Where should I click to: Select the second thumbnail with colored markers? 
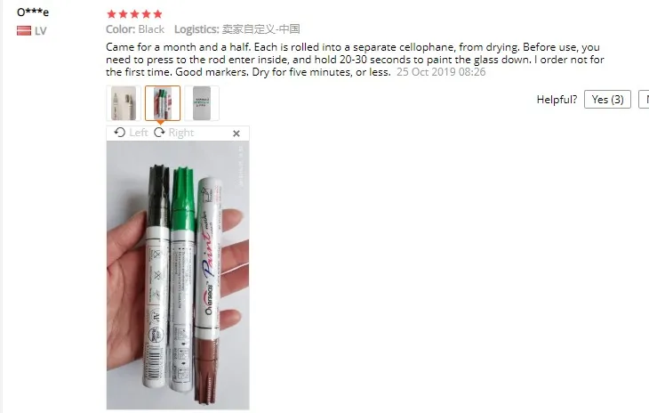[x=163, y=103]
